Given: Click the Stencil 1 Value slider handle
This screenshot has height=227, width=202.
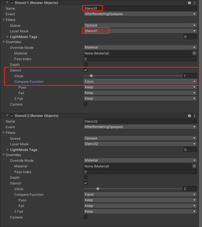Looking at the screenshot, I should click(91, 76).
